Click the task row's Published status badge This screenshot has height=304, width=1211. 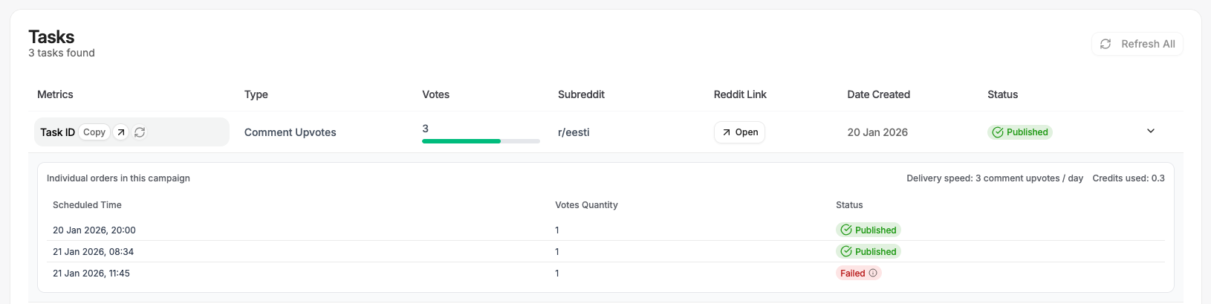point(1019,132)
